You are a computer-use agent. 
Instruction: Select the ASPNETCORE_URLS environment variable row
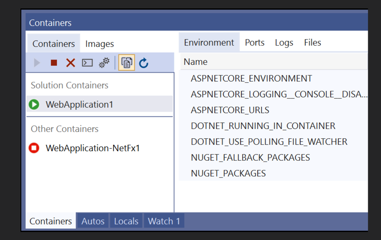(230, 110)
